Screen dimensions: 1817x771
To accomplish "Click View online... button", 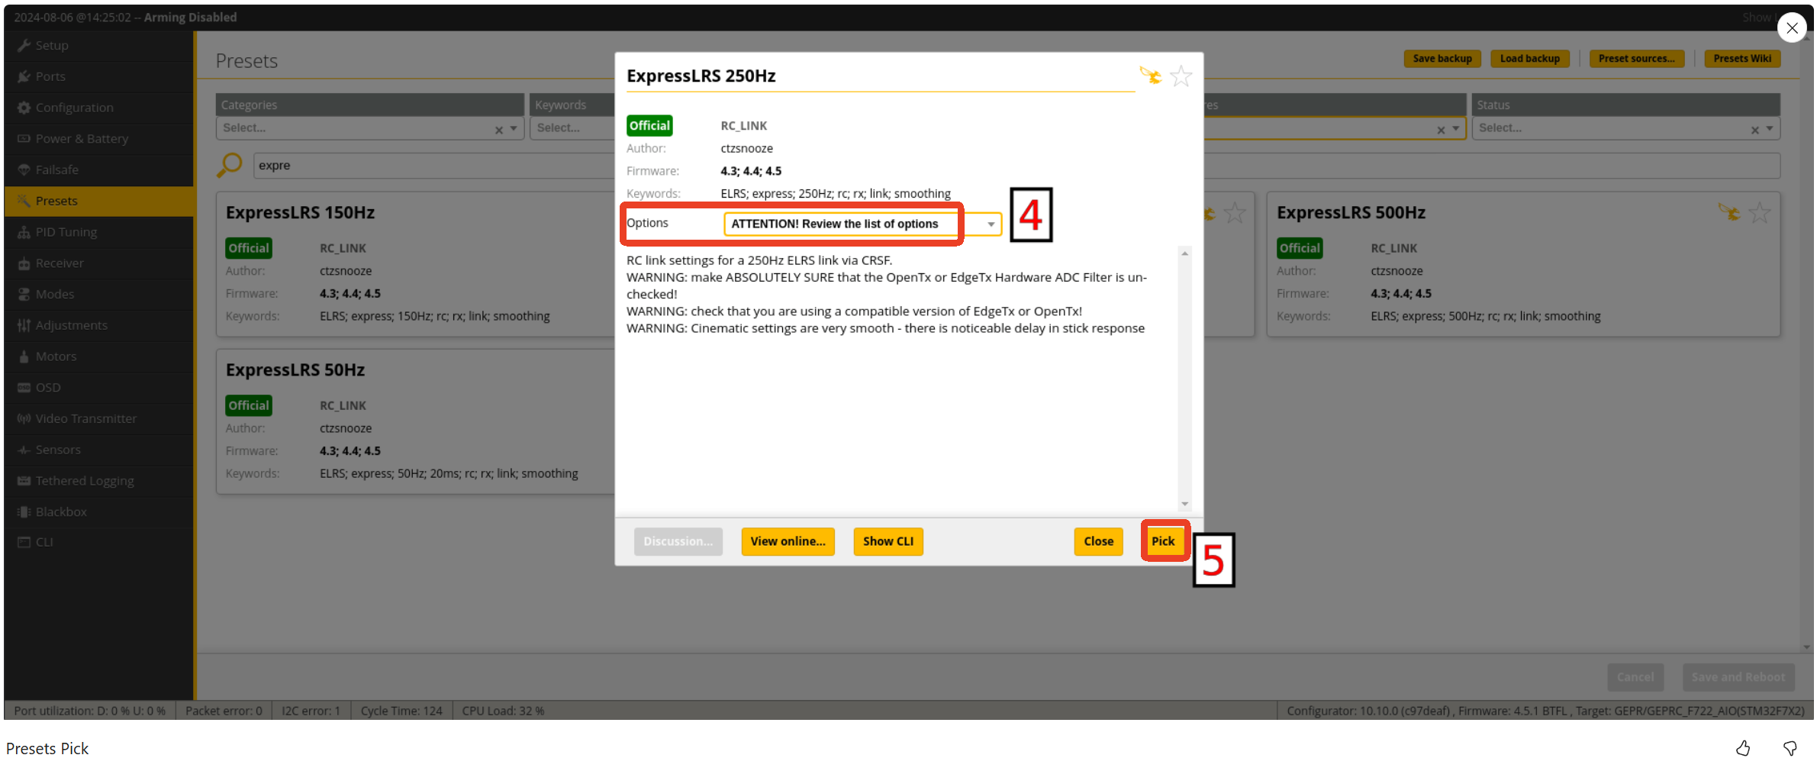I will click(x=788, y=541).
